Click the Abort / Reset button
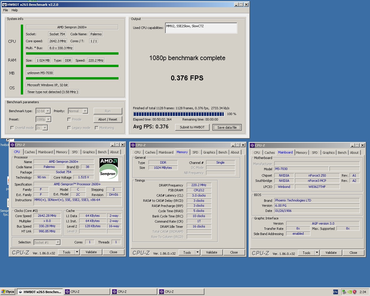Viewport: 370px width, 296px height. (108, 119)
